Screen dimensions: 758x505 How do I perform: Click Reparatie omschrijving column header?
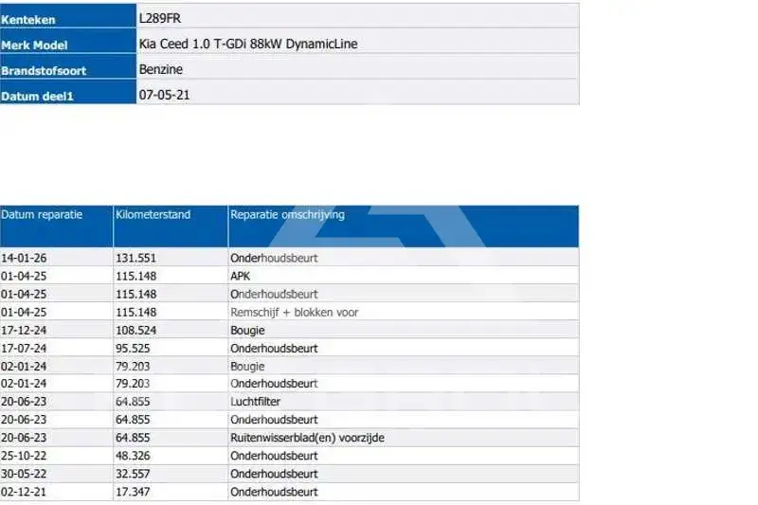288,214
